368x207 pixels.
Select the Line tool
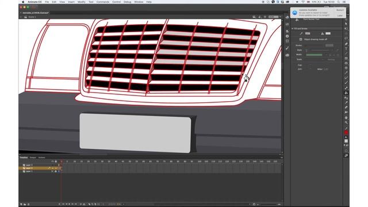pos(346,53)
